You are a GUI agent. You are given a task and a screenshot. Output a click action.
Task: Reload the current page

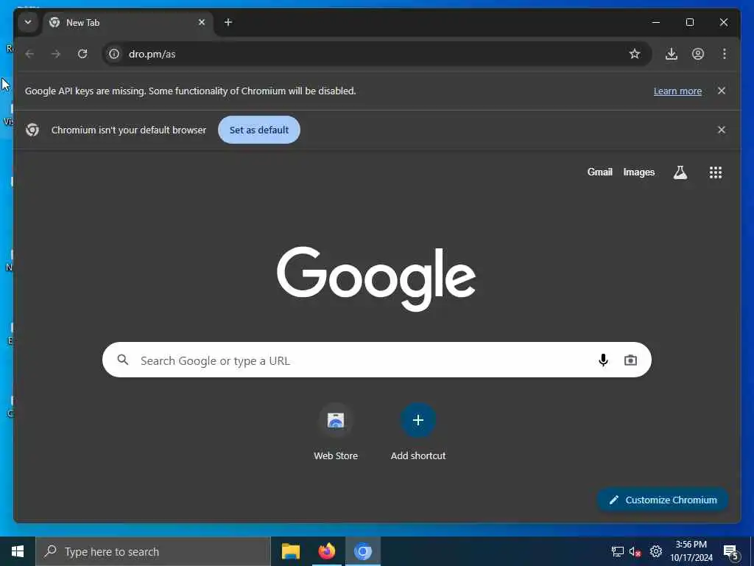[82, 54]
